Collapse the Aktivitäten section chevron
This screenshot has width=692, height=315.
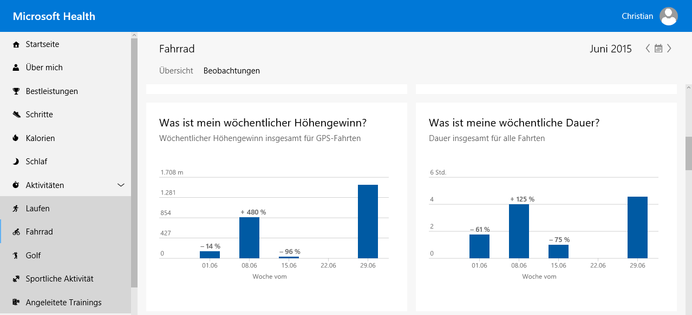coord(121,185)
